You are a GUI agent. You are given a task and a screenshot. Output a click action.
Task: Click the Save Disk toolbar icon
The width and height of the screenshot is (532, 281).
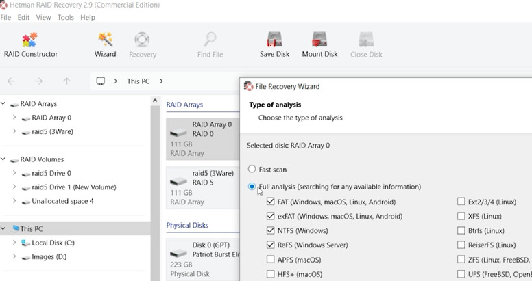click(x=274, y=40)
